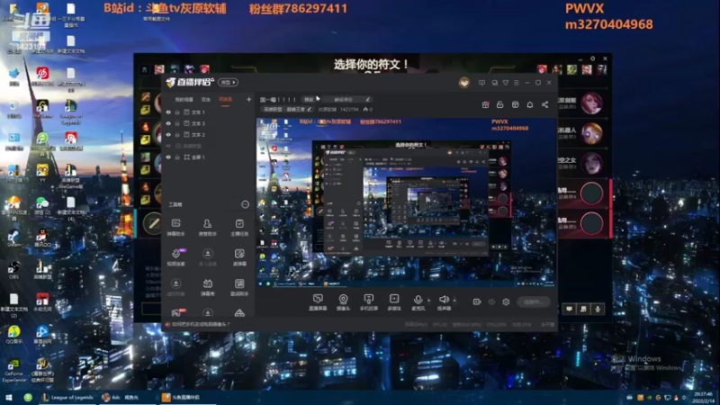Viewport: 720px width, 405px height.
Task: Click the rune edit pencil in League client
Action: tap(152, 223)
